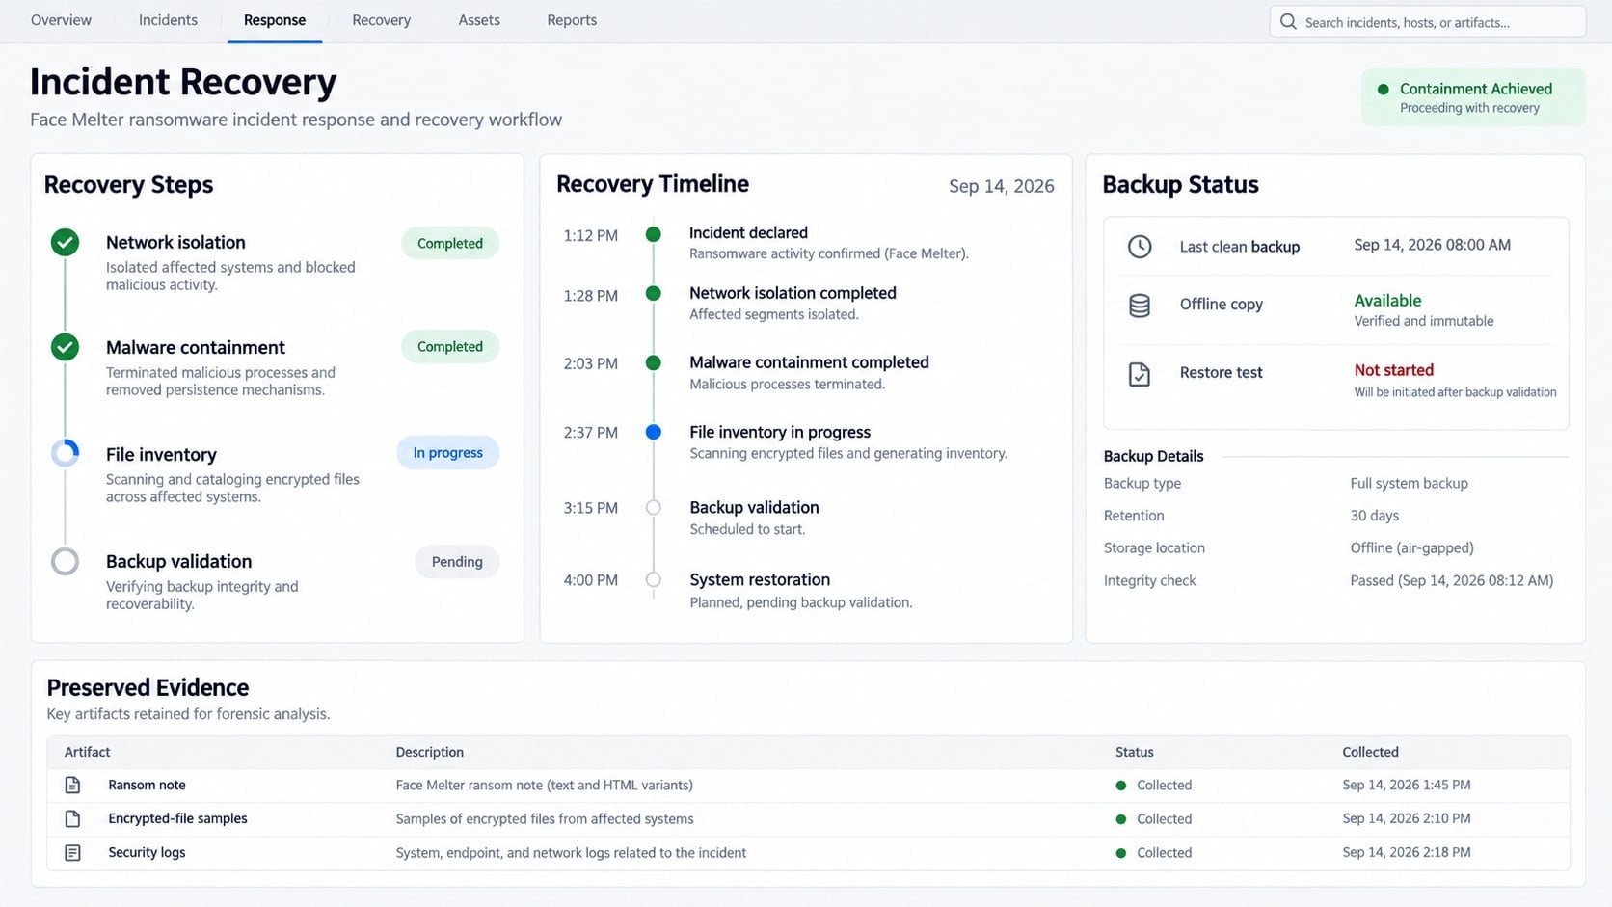Image resolution: width=1612 pixels, height=907 pixels.
Task: Click the Security logs Collected status dot
Action: tap(1121, 853)
